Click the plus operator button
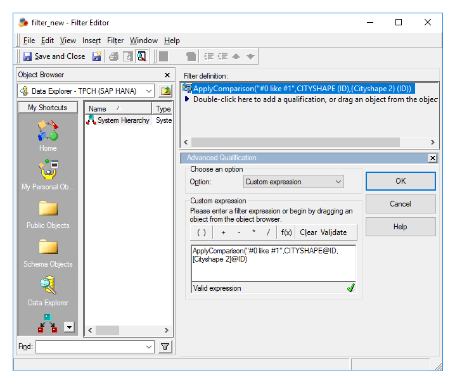This screenshot has width=455, height=387. [x=224, y=232]
